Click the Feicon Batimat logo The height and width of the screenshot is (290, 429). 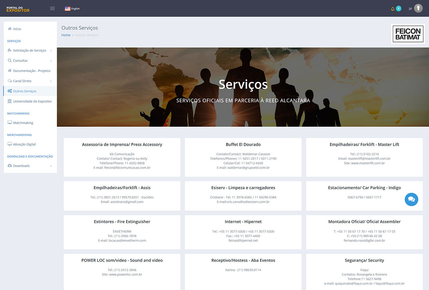tap(408, 34)
